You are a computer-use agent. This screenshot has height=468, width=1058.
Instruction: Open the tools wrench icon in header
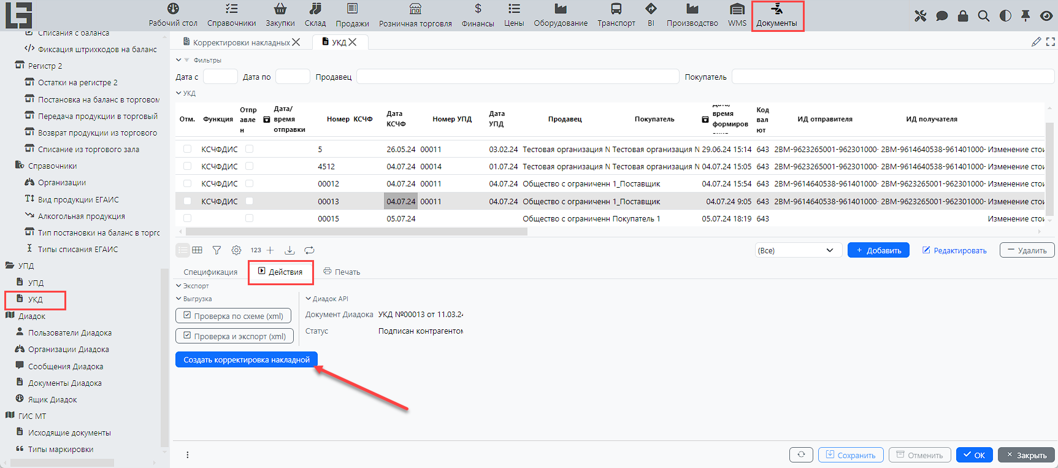point(920,16)
